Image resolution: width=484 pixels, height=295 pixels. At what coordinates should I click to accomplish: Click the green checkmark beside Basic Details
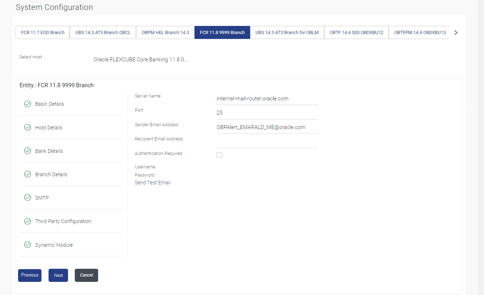(27, 104)
